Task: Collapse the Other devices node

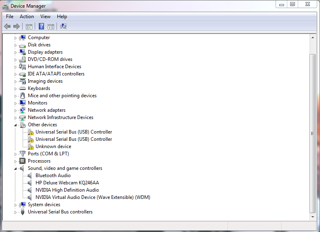Action: 15,125
